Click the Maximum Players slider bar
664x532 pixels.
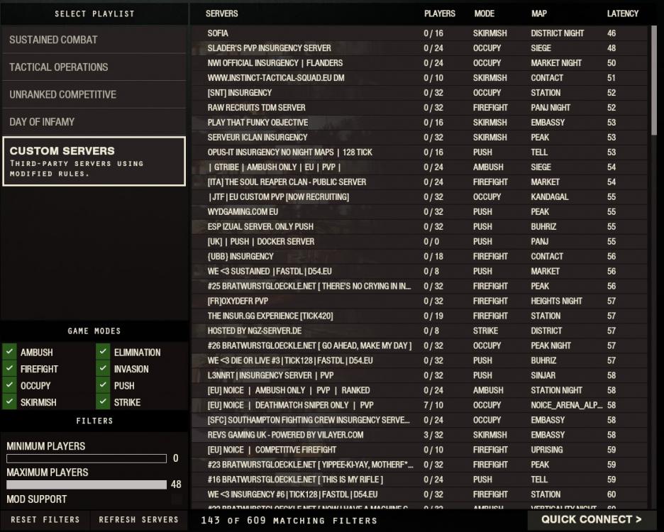point(87,484)
